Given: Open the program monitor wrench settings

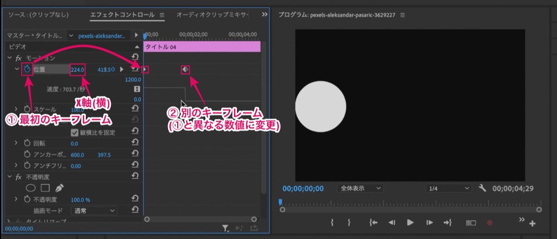Looking at the screenshot, I should (482, 188).
